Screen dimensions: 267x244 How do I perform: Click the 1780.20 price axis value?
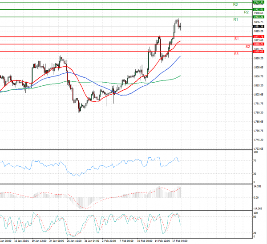(x=259, y=113)
